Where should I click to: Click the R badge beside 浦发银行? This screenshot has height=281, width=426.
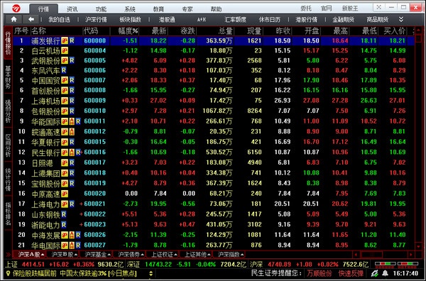[72, 40]
